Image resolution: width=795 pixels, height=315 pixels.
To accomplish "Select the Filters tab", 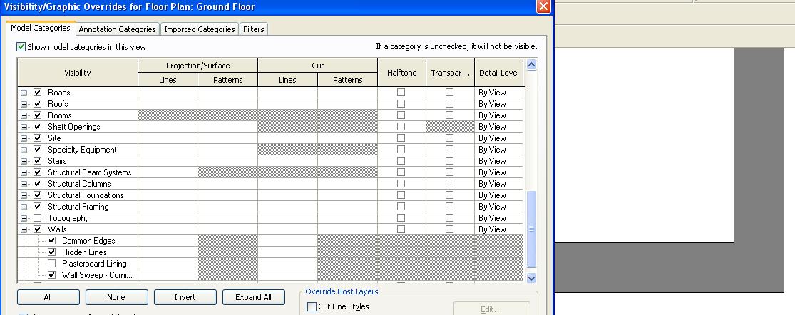I will coord(254,29).
